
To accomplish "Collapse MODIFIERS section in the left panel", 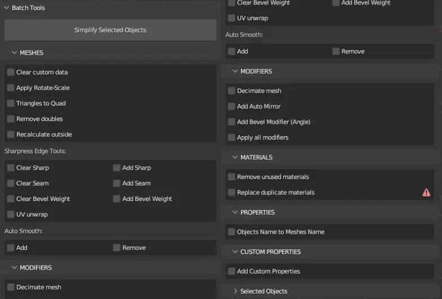I will pos(14,267).
